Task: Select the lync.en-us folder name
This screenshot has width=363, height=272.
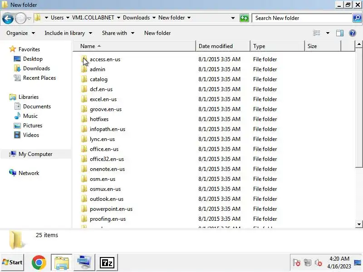Action: tap(103, 139)
